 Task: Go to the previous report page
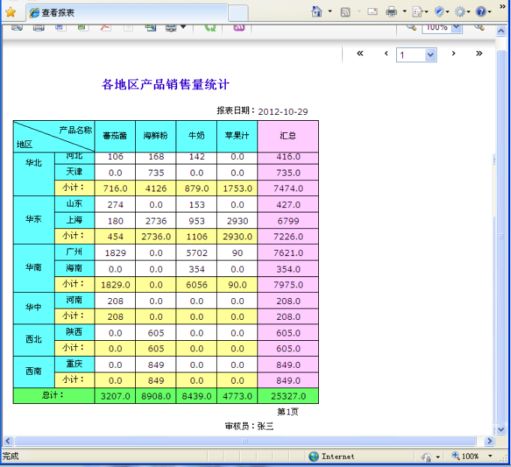[x=386, y=54]
